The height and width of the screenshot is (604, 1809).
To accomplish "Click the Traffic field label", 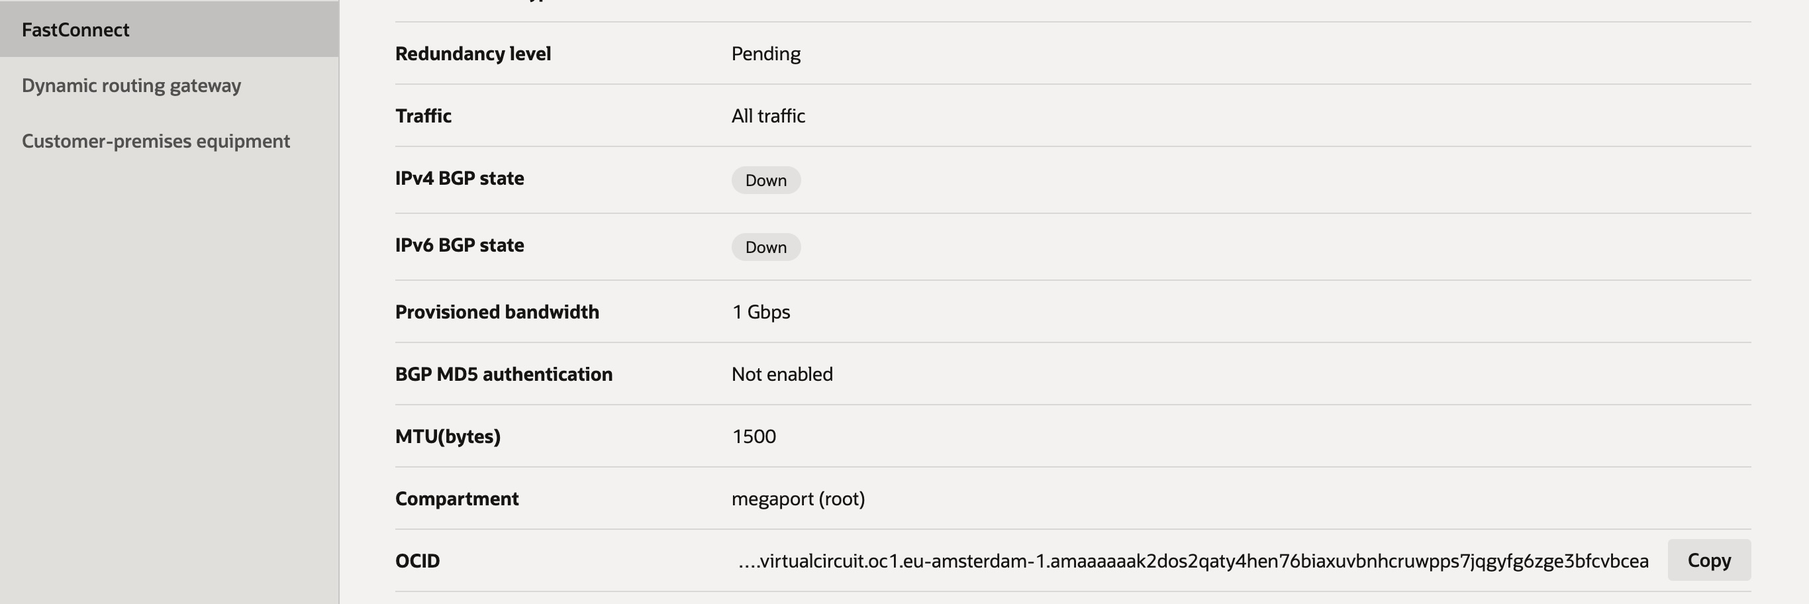I will (422, 116).
